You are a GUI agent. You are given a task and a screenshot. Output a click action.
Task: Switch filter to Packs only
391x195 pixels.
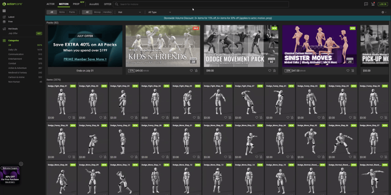point(72,12)
